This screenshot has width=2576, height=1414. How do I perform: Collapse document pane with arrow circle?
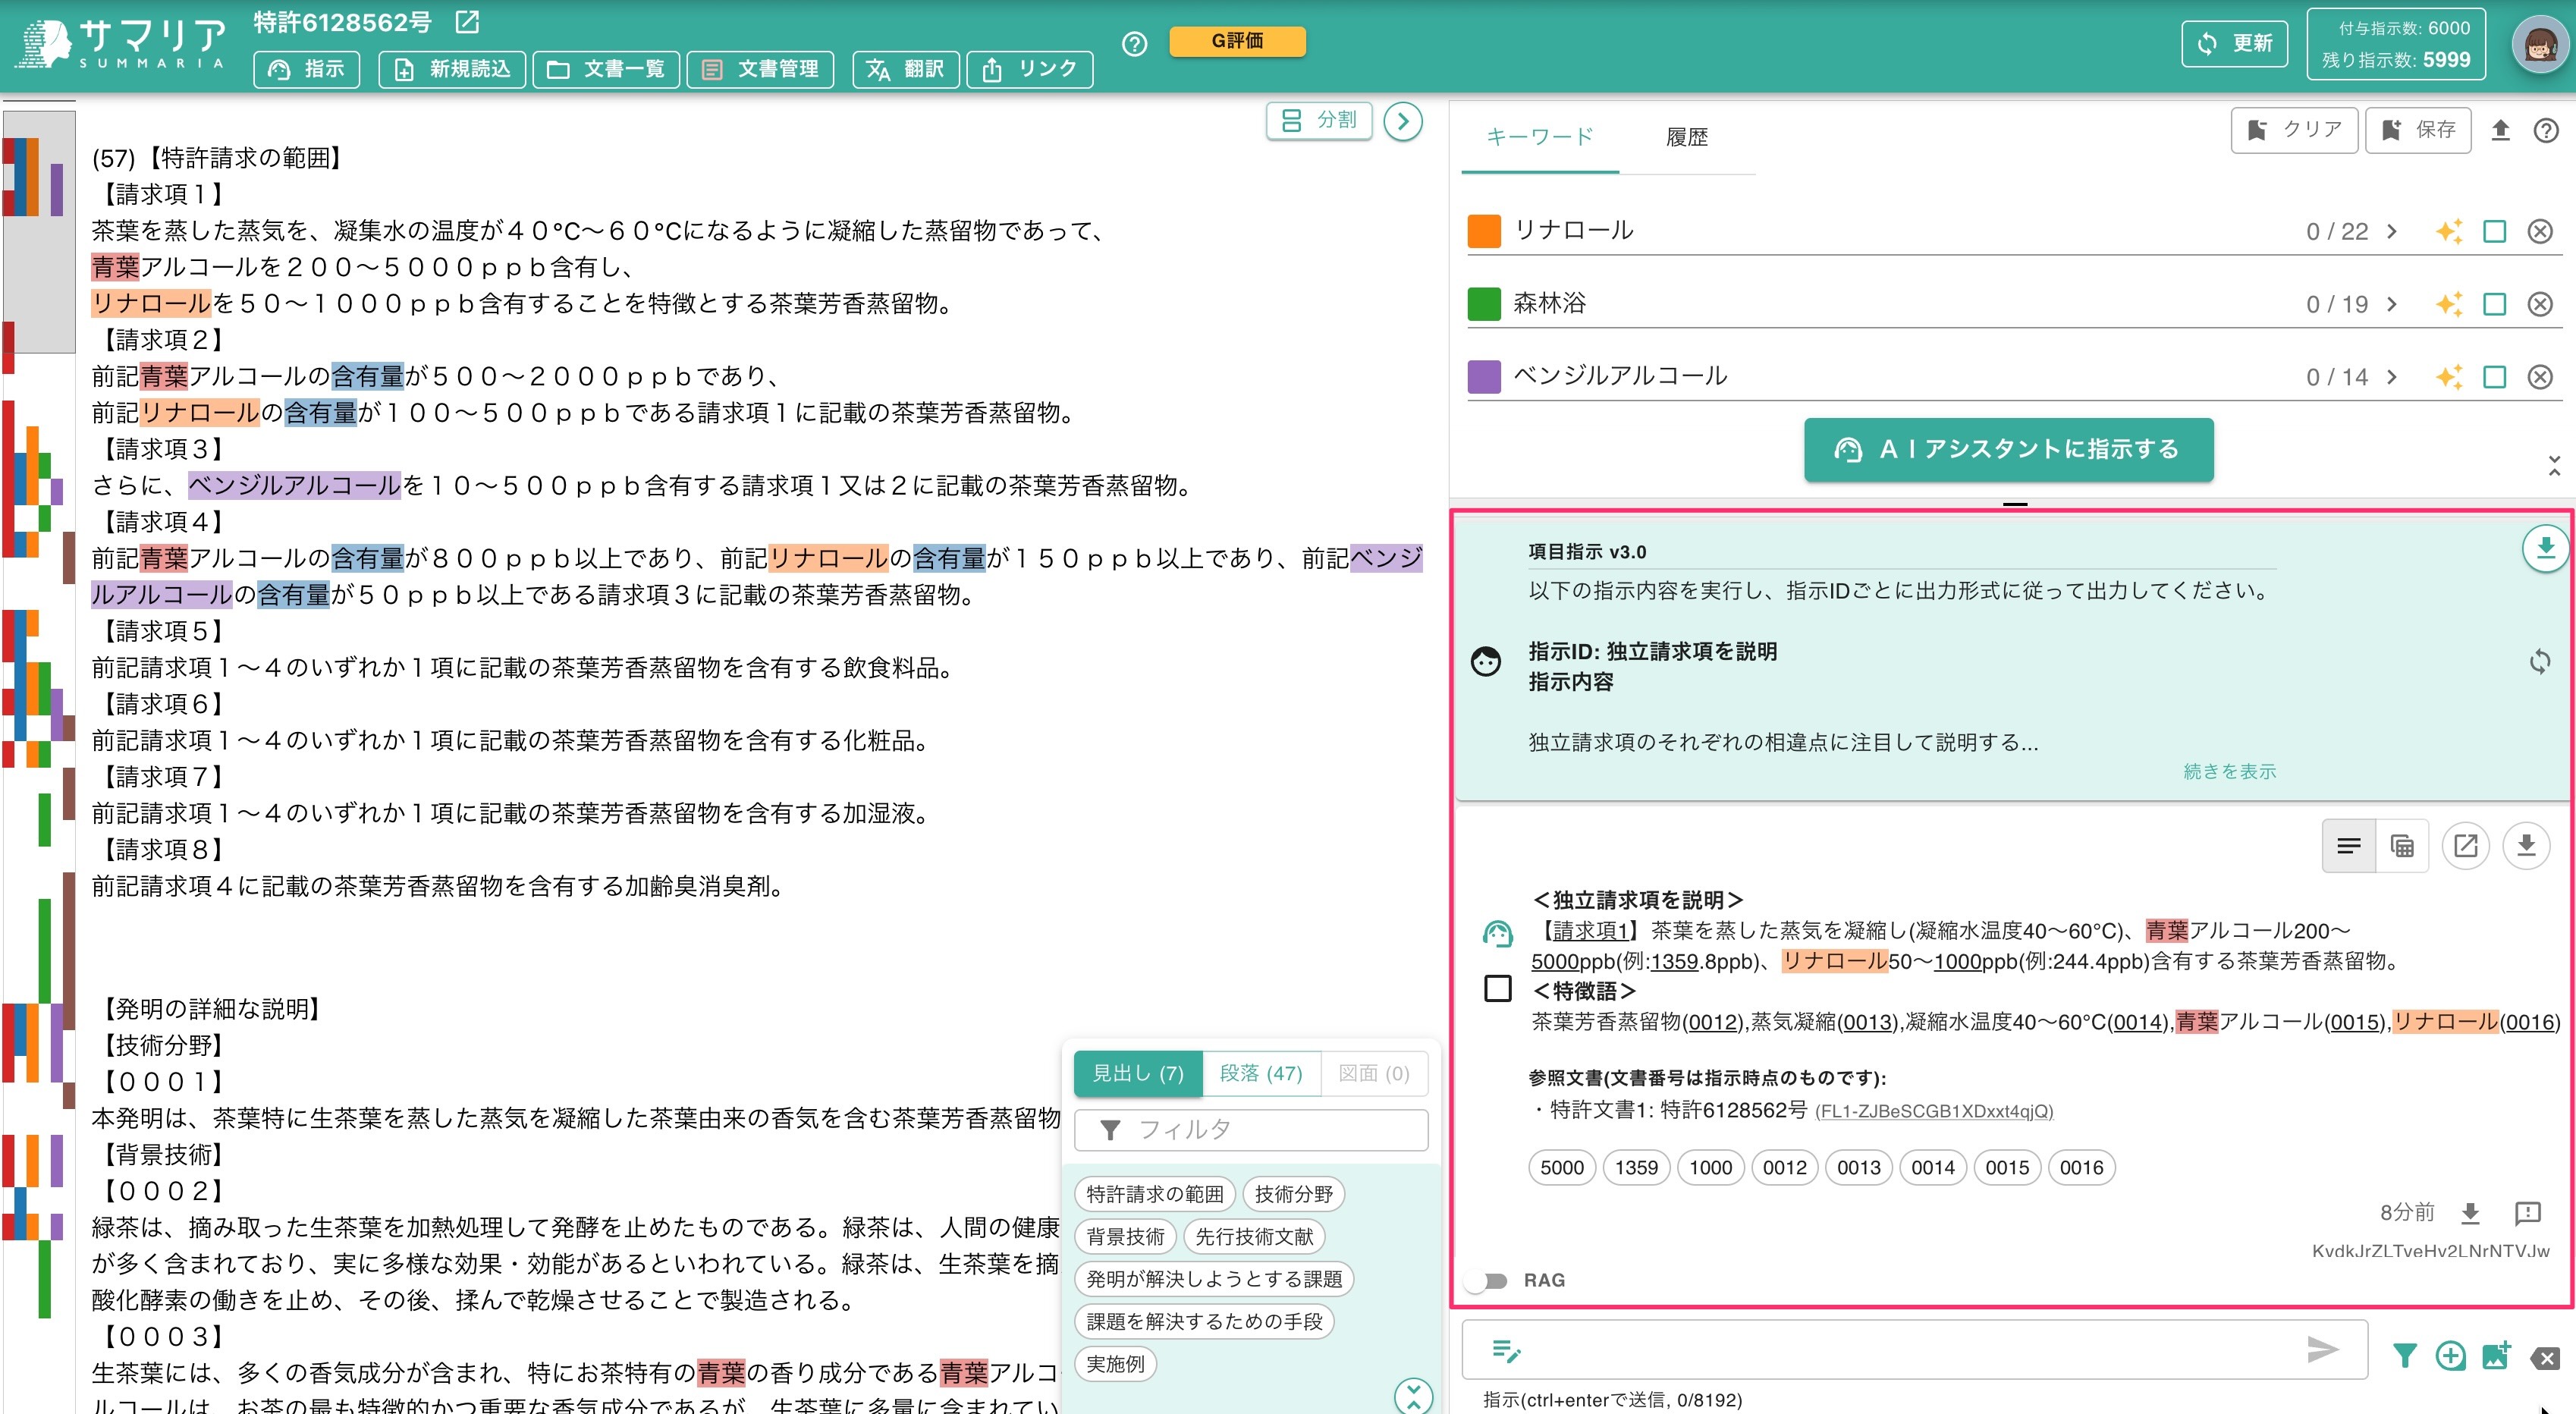coord(1402,121)
